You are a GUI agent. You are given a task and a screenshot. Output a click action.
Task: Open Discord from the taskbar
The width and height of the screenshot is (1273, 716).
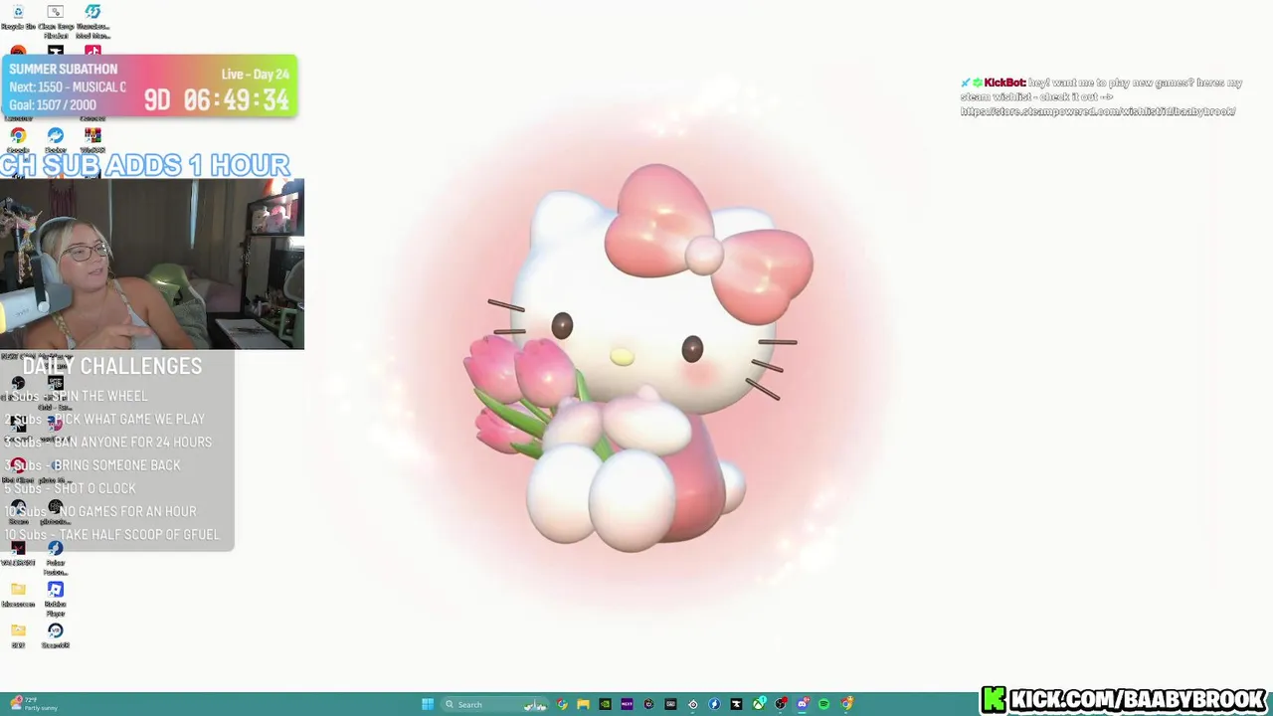click(803, 704)
